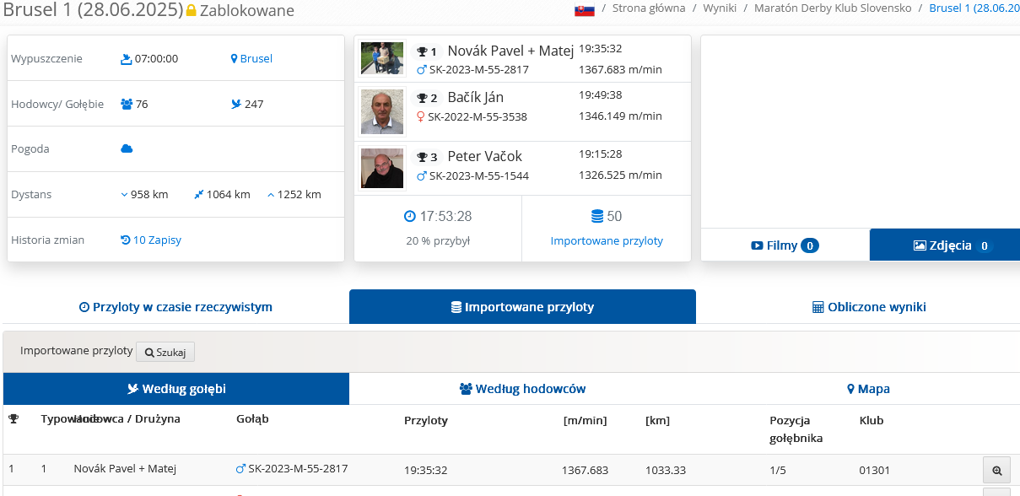Click the database icon above 50

pos(597,217)
